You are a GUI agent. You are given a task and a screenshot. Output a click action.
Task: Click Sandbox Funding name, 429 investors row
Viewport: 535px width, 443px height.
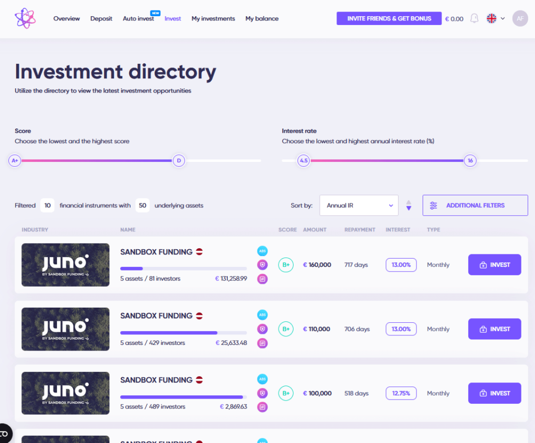pos(156,316)
